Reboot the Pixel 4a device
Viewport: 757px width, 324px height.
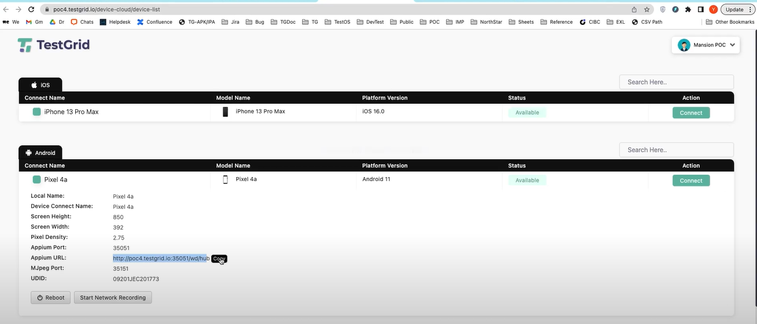click(51, 297)
